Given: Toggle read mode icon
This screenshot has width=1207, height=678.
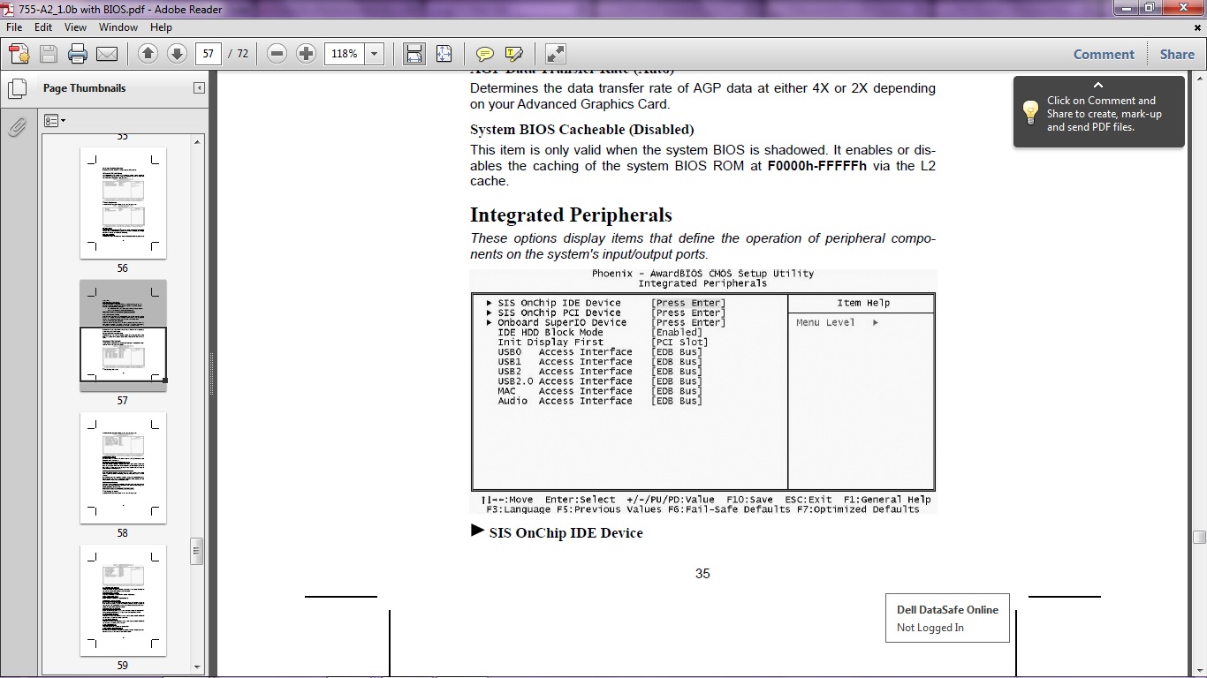Looking at the screenshot, I should pos(555,54).
